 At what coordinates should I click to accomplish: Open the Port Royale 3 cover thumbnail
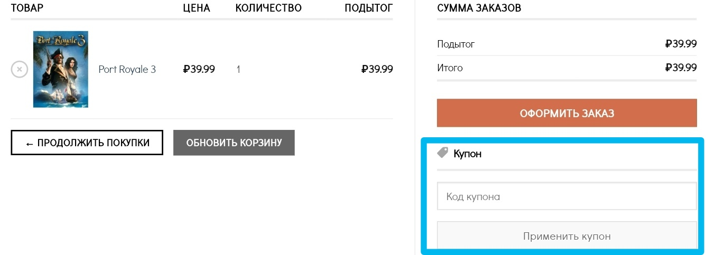(x=61, y=69)
